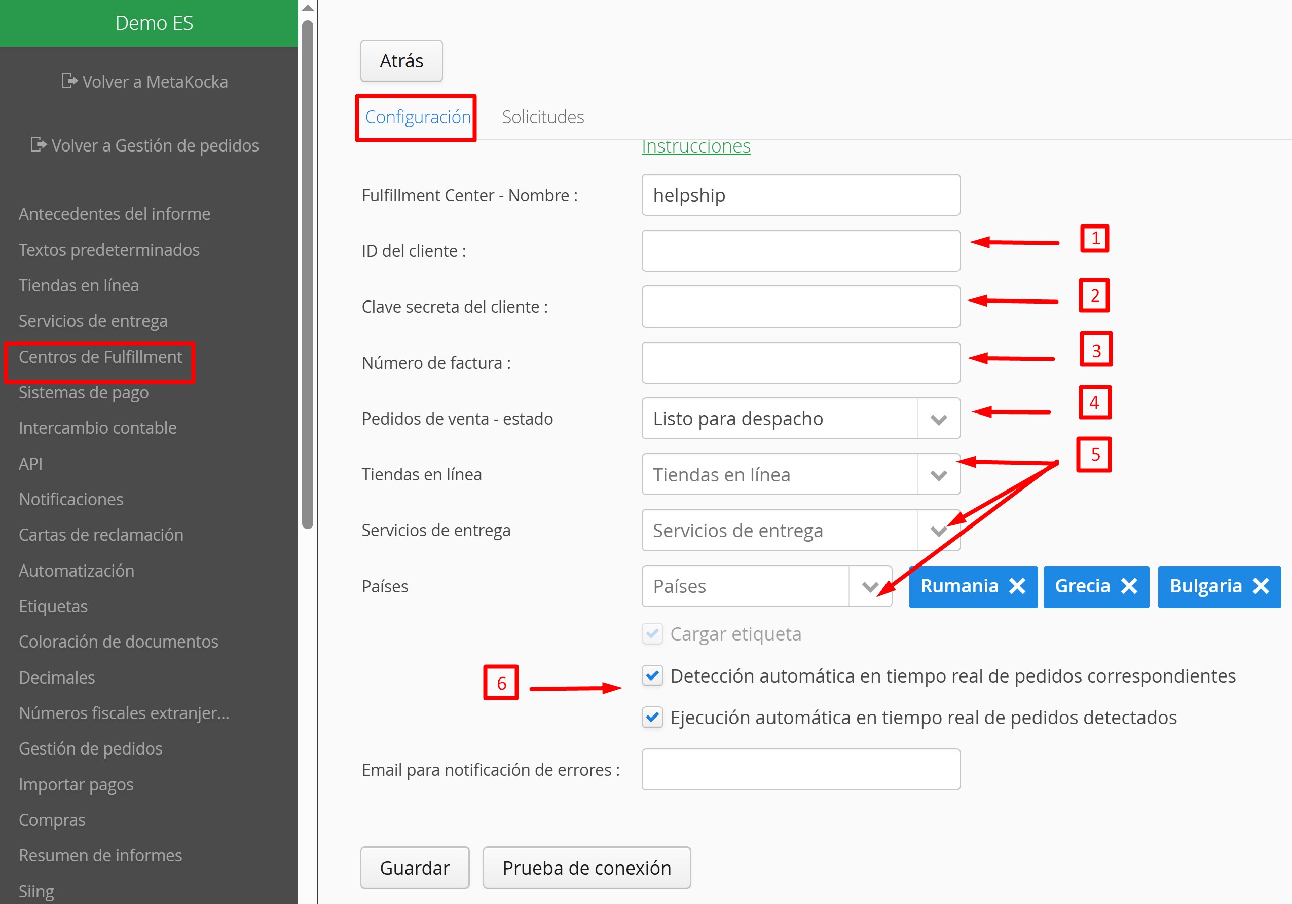Open Etiquetas in sidebar
Screen dimensions: 1292x904
coord(53,606)
